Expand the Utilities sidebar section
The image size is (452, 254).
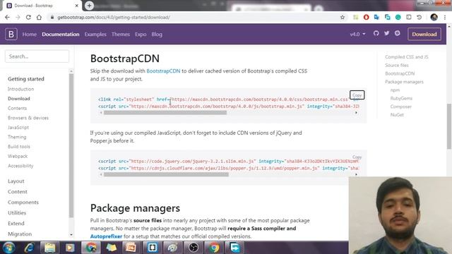(x=17, y=213)
